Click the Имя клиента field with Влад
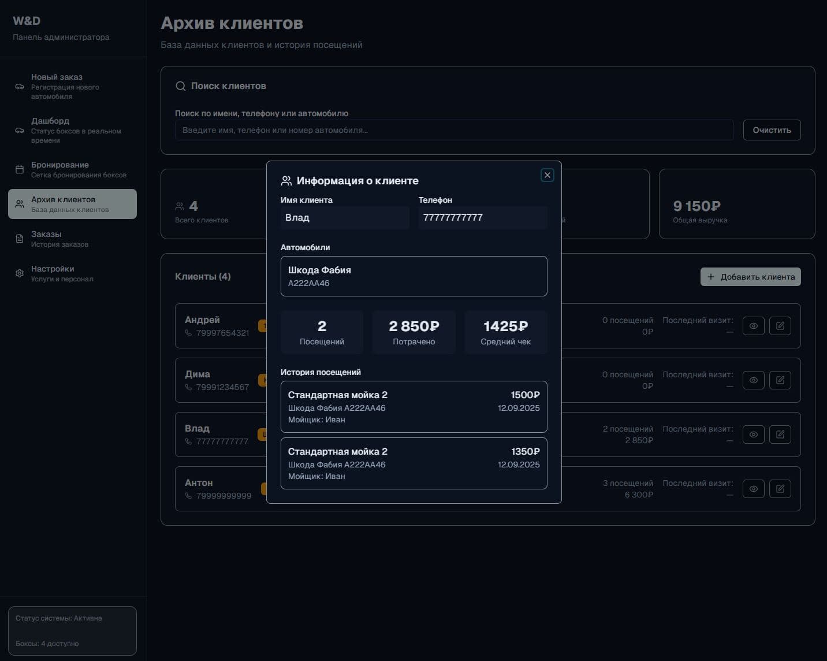 point(344,218)
